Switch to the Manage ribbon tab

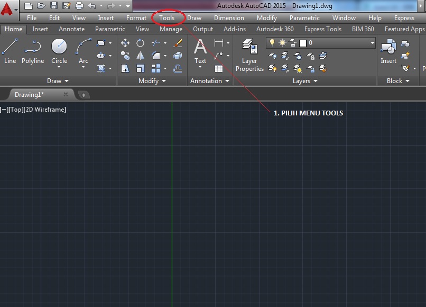coord(171,29)
